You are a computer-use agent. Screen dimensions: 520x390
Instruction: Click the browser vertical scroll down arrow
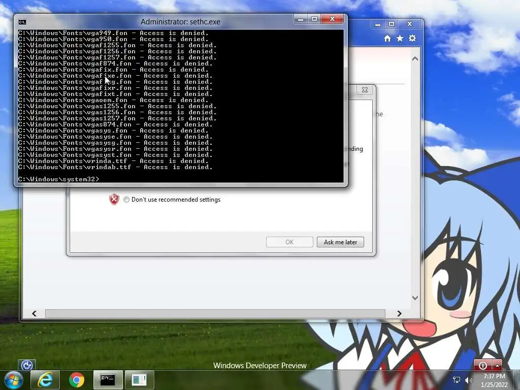[415, 298]
